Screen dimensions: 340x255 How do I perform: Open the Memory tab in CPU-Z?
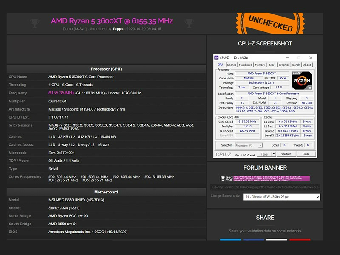pos(260,65)
